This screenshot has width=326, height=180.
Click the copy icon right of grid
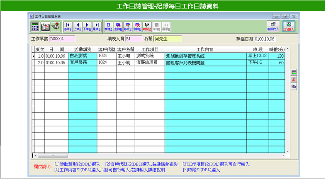point(294,86)
